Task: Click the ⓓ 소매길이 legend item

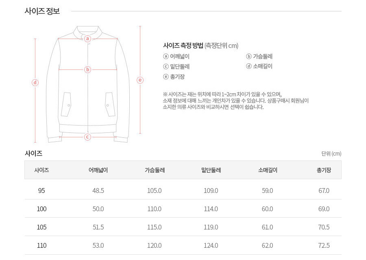Action: pos(259,66)
